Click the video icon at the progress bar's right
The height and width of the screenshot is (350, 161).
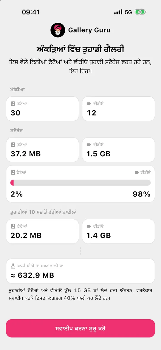137,172
